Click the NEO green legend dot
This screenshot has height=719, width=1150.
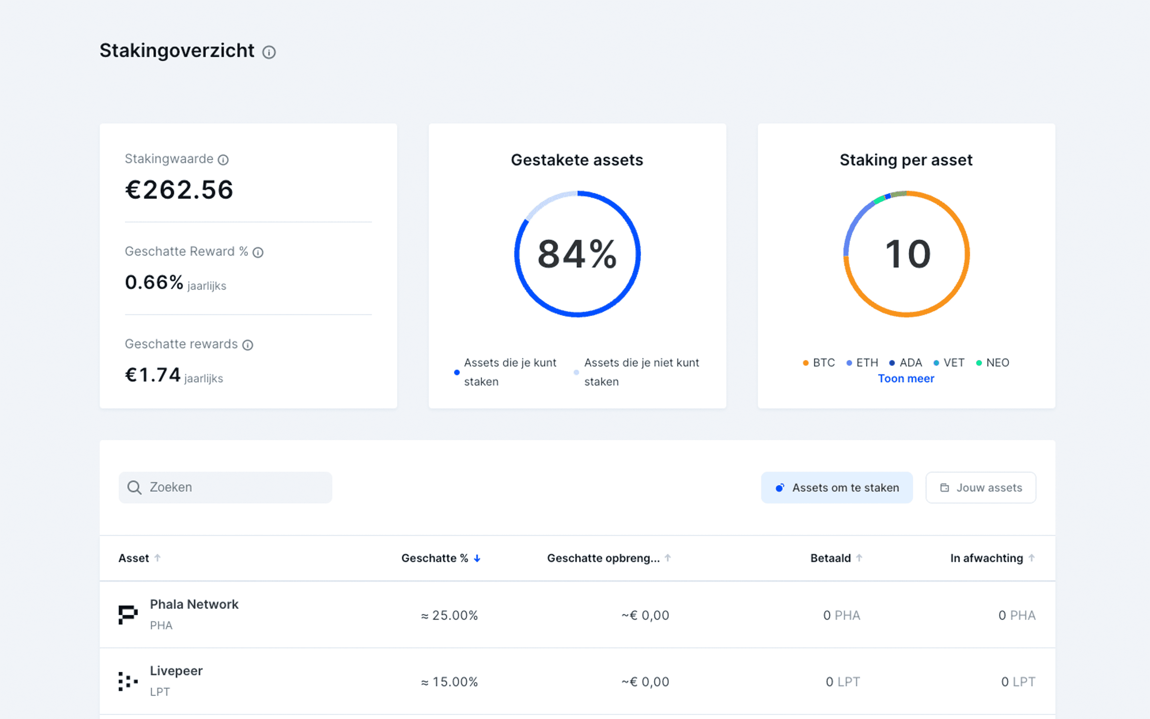click(979, 363)
